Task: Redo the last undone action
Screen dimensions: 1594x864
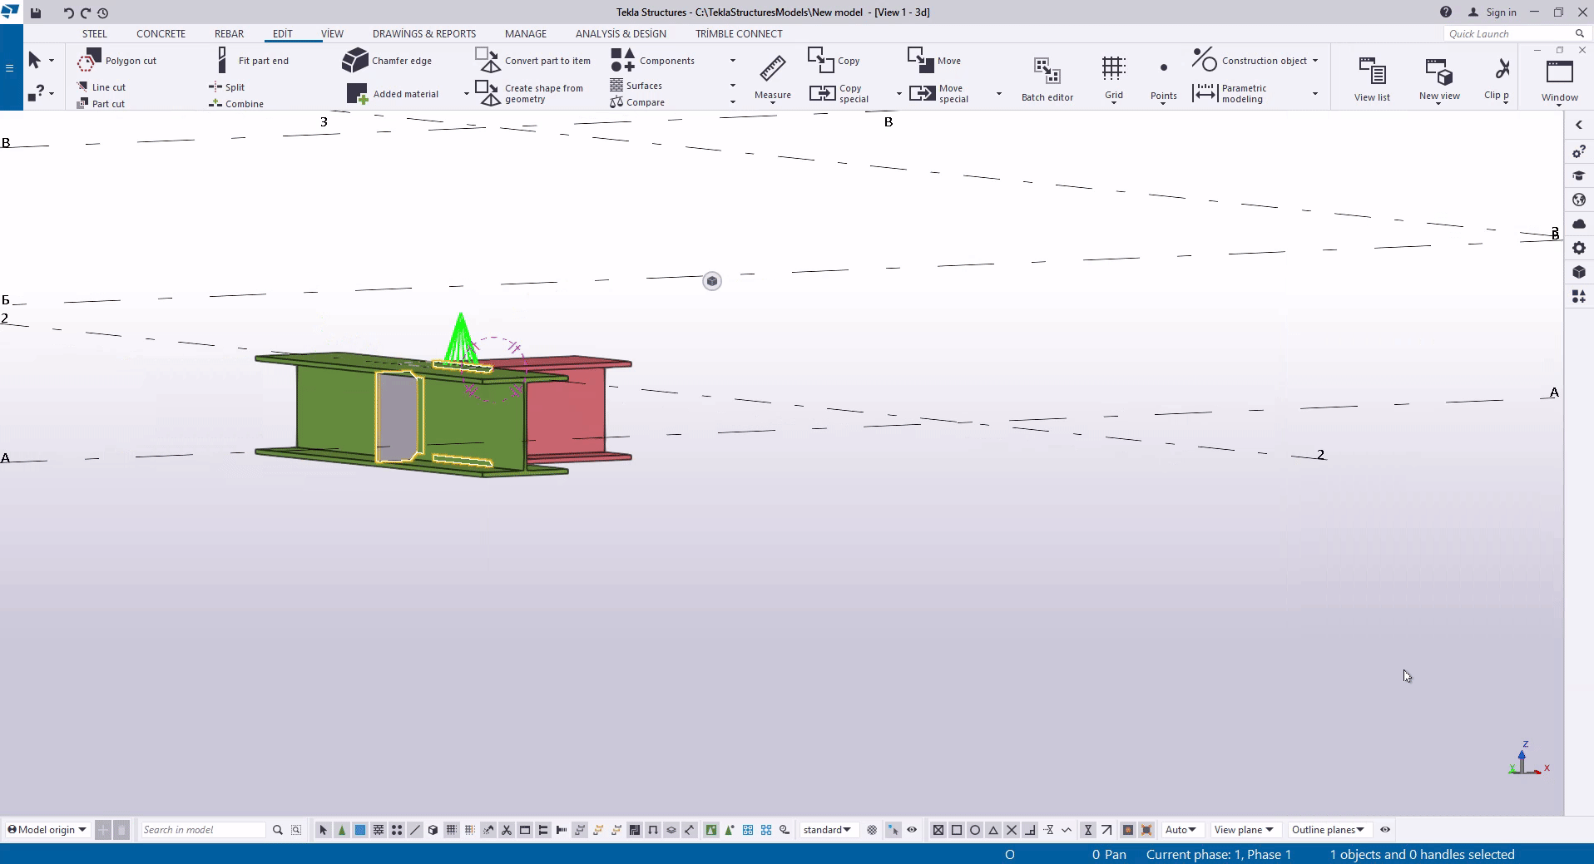Action: click(x=85, y=12)
